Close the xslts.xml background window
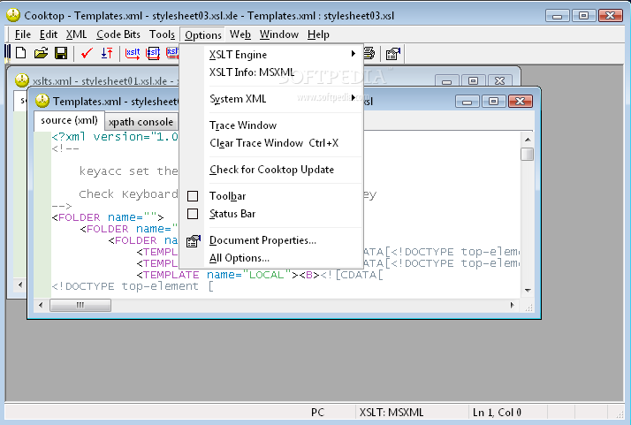 point(500,81)
